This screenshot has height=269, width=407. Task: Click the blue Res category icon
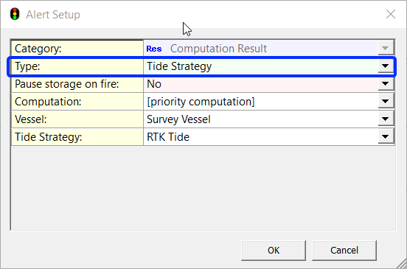coord(154,49)
